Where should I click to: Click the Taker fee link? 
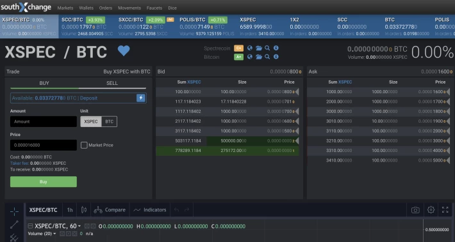[19, 163]
